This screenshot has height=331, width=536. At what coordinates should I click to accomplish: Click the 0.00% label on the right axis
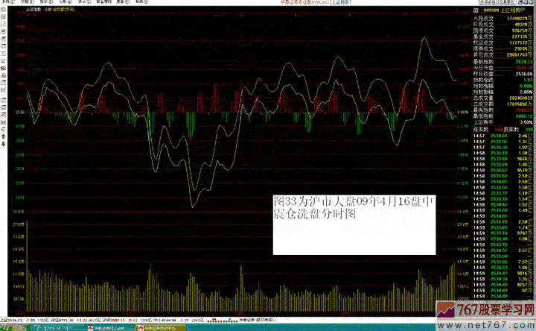(462, 113)
